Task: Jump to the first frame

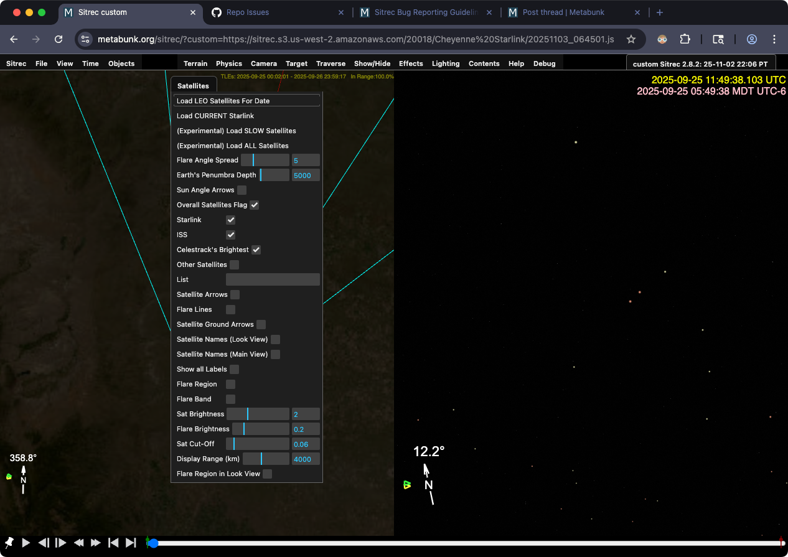Action: click(x=113, y=543)
